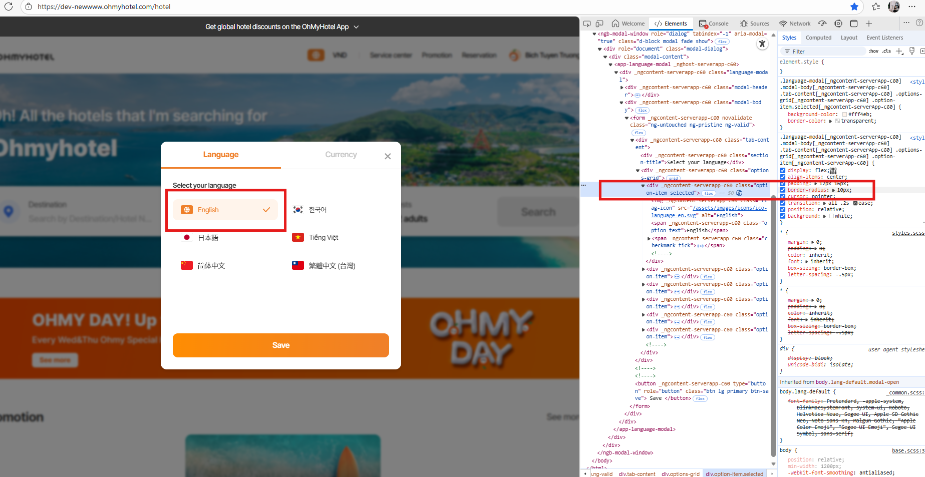Viewport: 925px width, 477px height.
Task: Open easing editor icon next to ease
Action: [x=855, y=203]
